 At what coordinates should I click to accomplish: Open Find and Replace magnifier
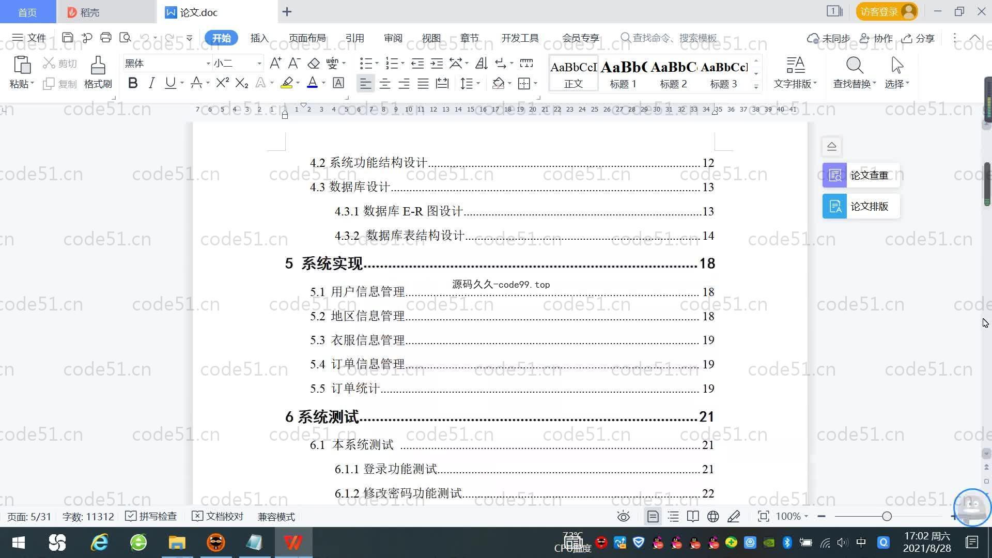pyautogui.click(x=855, y=65)
